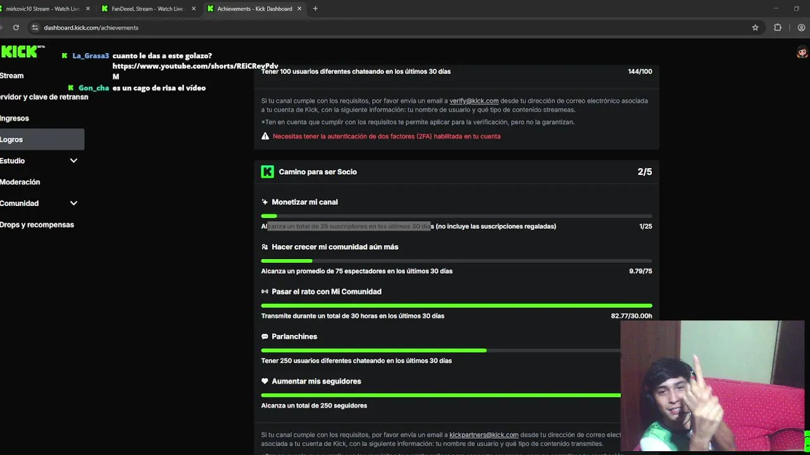
Task: Click the La_Grasa3 username in chat
Action: click(90, 56)
